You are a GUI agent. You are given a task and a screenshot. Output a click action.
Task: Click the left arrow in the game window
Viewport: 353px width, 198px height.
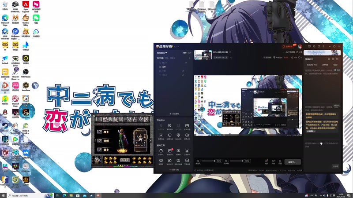[95, 140]
